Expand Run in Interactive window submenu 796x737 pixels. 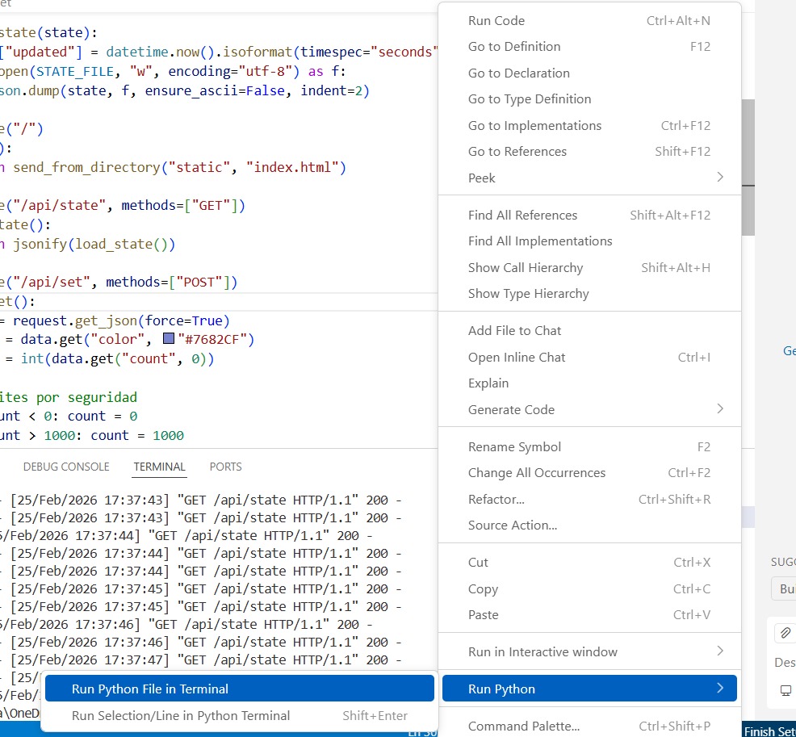pos(720,651)
